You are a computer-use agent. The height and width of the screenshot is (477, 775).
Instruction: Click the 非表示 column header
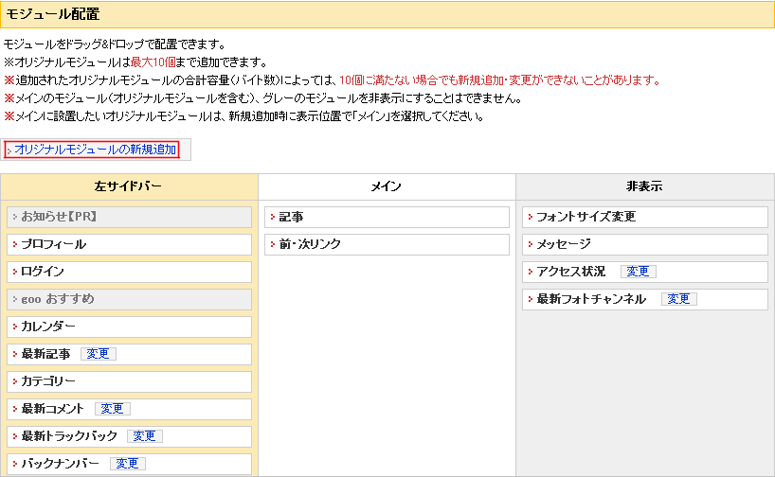coord(644,186)
